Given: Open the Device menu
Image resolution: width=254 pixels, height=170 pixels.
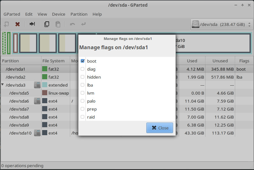Looking at the screenshot, I should coord(59,14).
